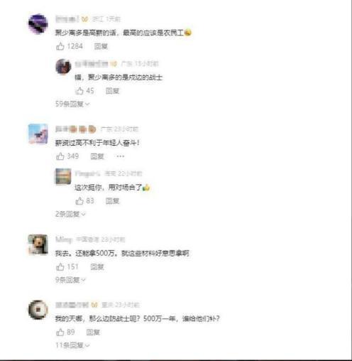Like the comment with 1284 likes
Image resolution: width=352 pixels, height=361 pixels.
tap(60, 46)
